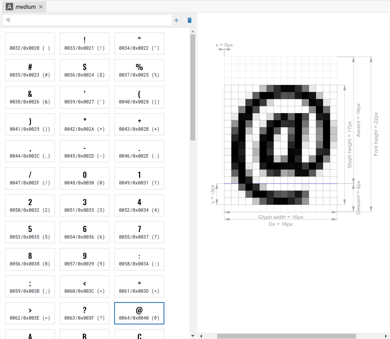
Task: Select the digit 1 glyph 0049/0x0031
Action: (139, 178)
